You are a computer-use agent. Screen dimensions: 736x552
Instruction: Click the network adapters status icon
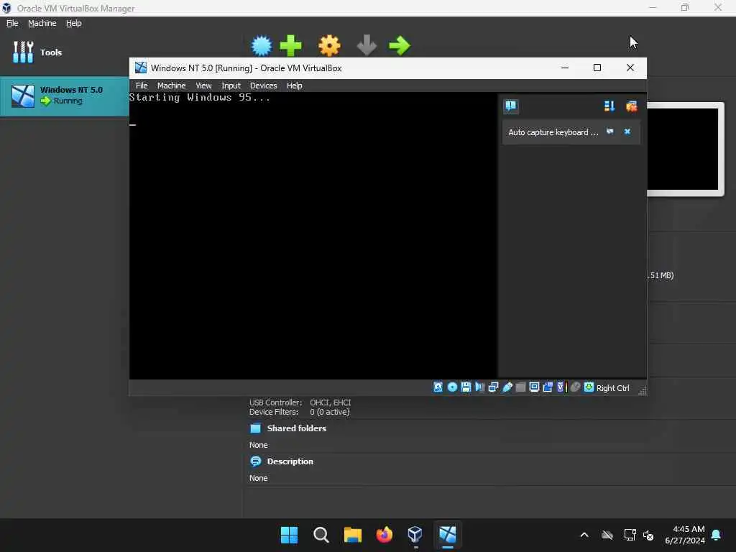[493, 387]
